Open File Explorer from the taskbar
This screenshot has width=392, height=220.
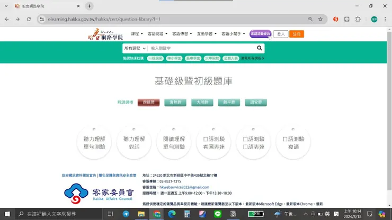tap(141, 214)
